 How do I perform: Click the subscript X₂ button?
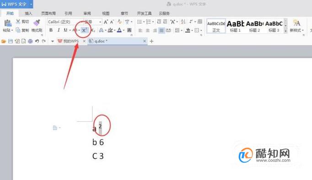point(93,30)
